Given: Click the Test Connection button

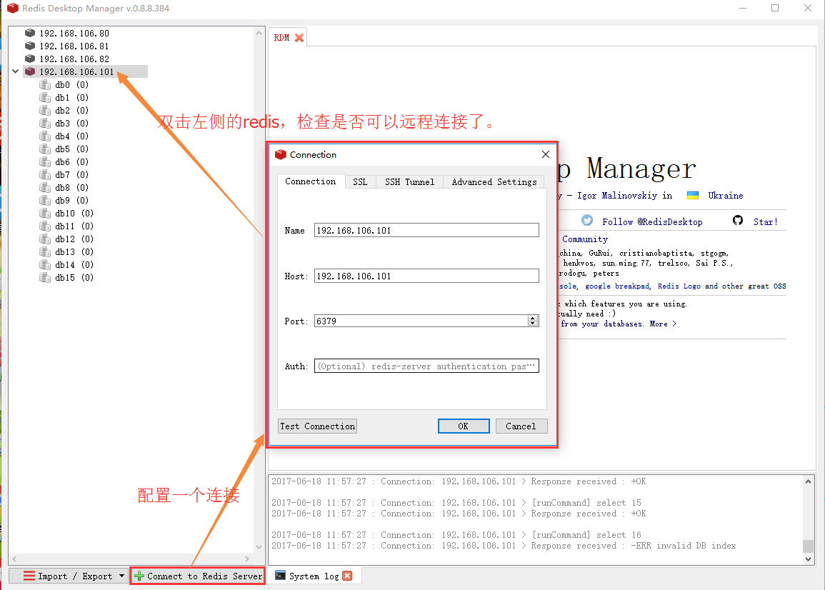Looking at the screenshot, I should (x=317, y=426).
